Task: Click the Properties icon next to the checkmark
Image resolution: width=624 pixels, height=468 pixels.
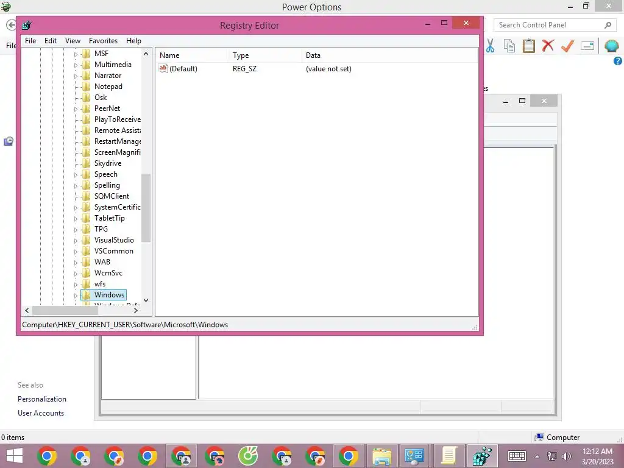Action: (587, 46)
